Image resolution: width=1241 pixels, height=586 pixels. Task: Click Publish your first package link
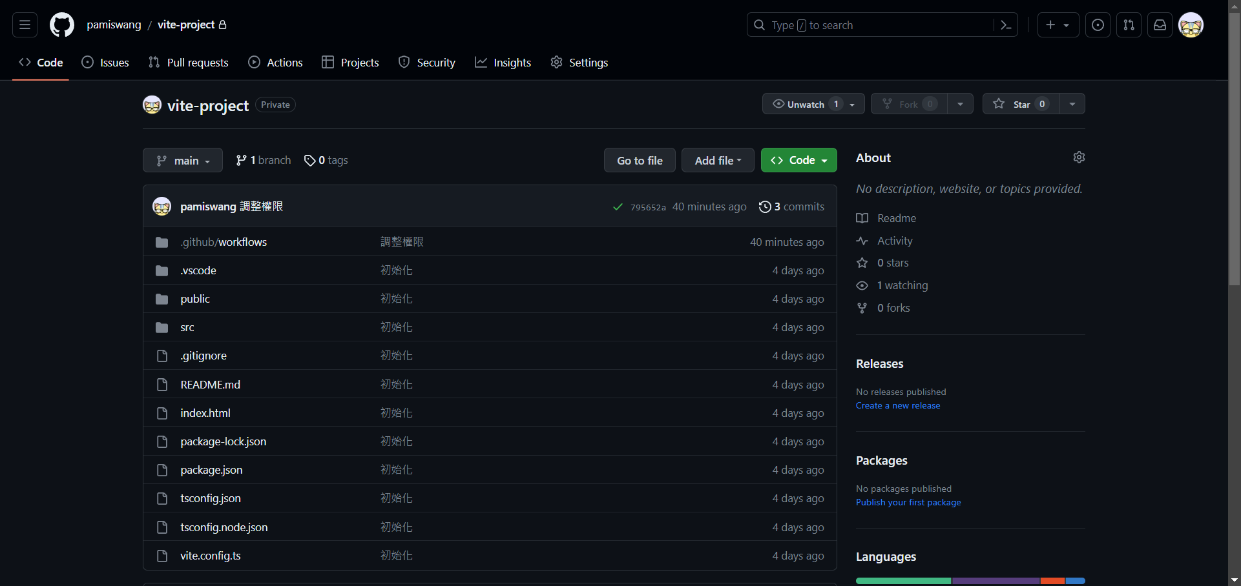pos(908,502)
